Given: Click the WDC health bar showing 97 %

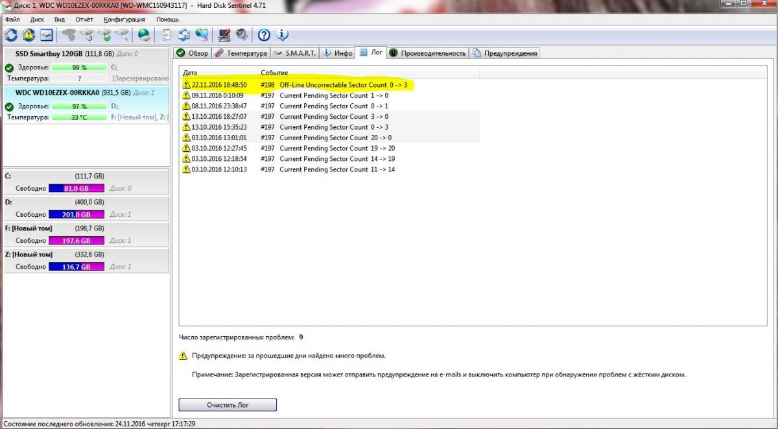Looking at the screenshot, I should click(79, 106).
